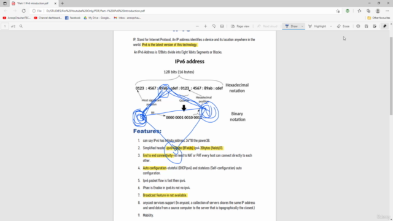Click 'Broadcast feature is not available' line
The height and width of the screenshot is (221, 393).
[x=165, y=195]
